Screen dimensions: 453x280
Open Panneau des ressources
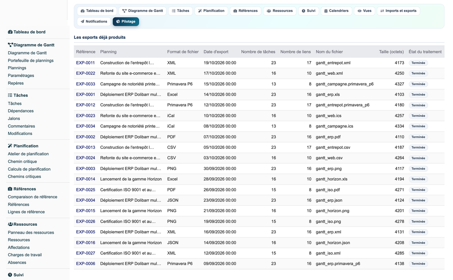[x=31, y=233]
